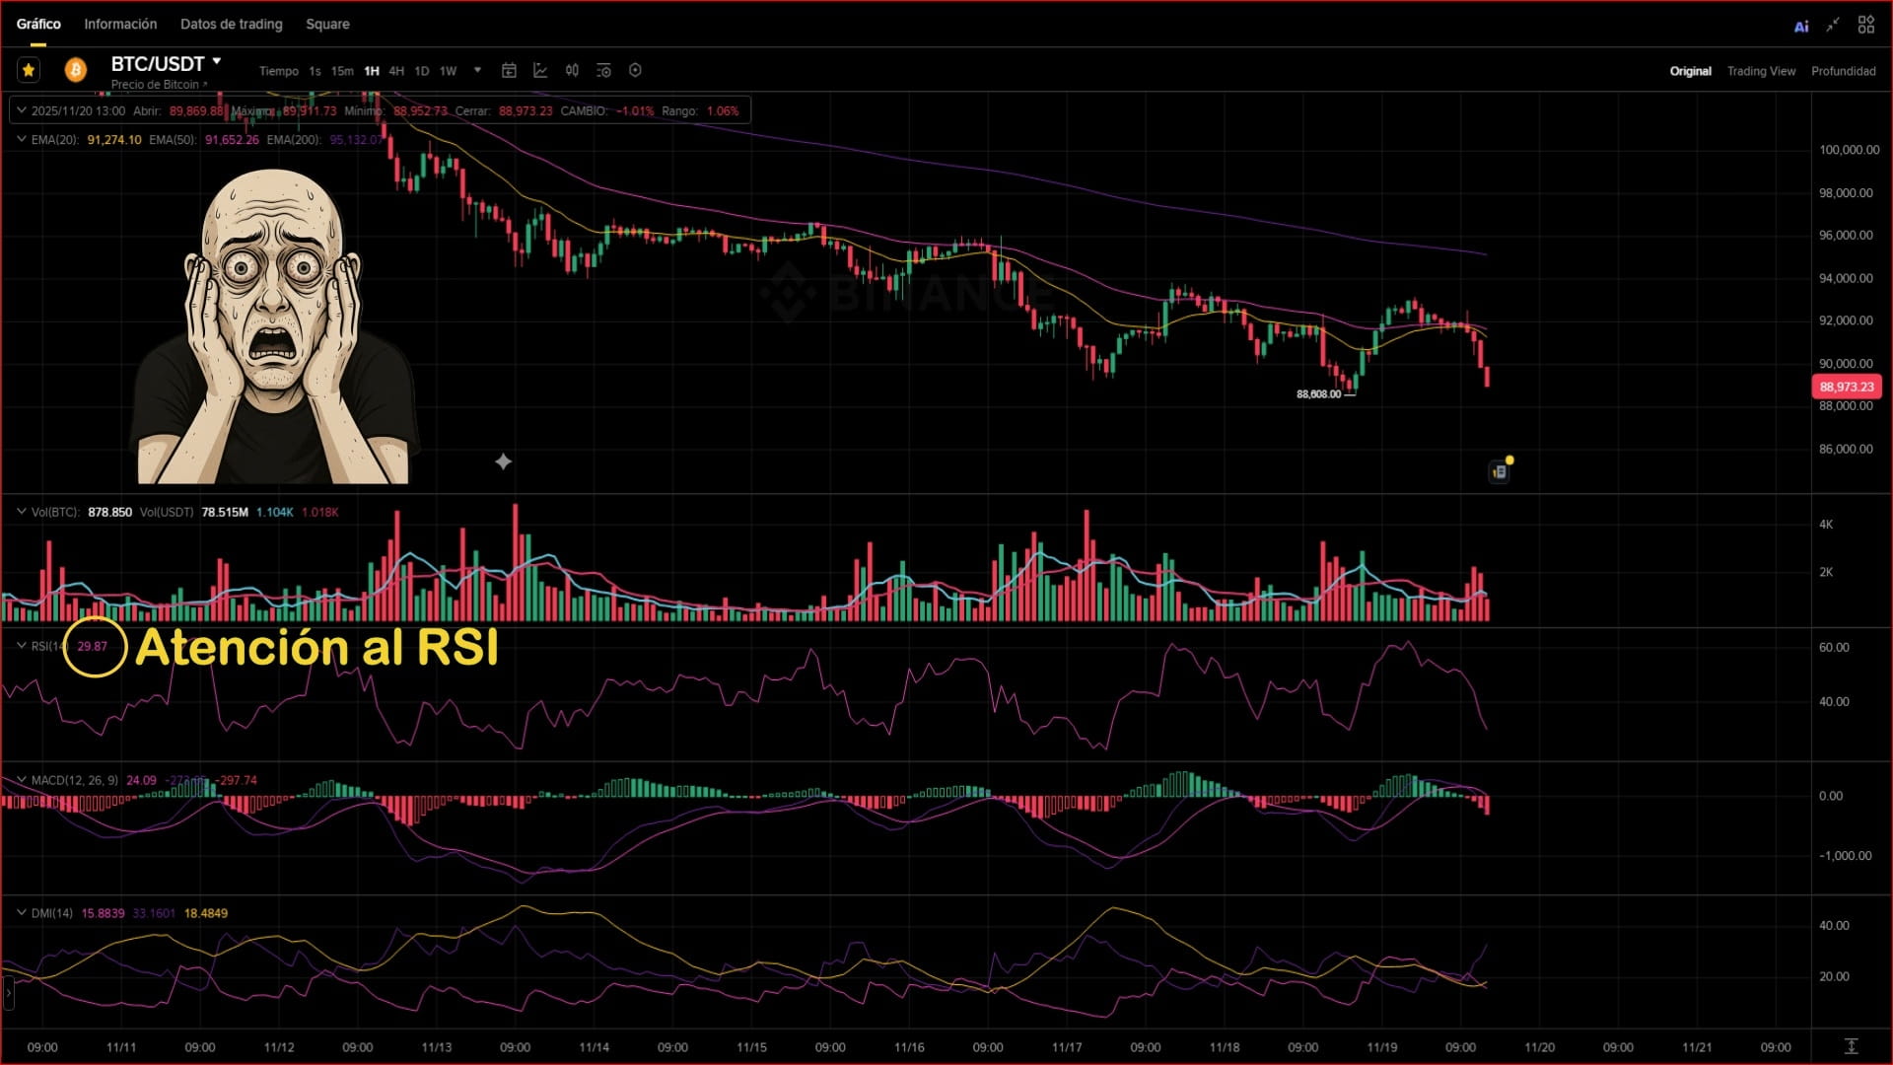
Task: Collapse the EMA indicator legend chevron
Action: point(22,139)
